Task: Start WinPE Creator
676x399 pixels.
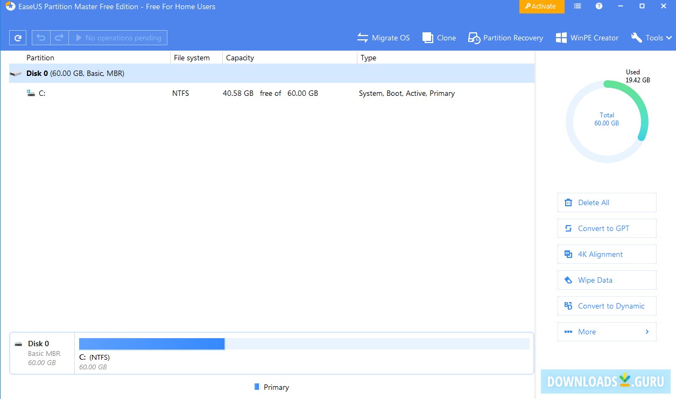Action: click(x=587, y=38)
